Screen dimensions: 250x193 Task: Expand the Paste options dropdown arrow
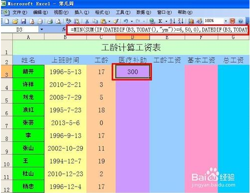point(109,21)
